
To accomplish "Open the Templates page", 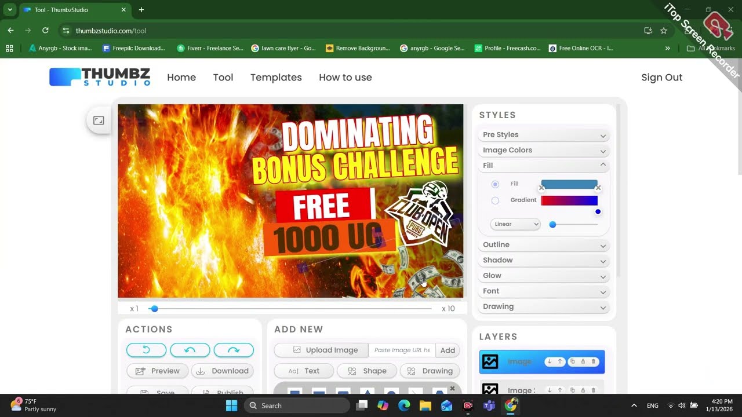I will [276, 77].
